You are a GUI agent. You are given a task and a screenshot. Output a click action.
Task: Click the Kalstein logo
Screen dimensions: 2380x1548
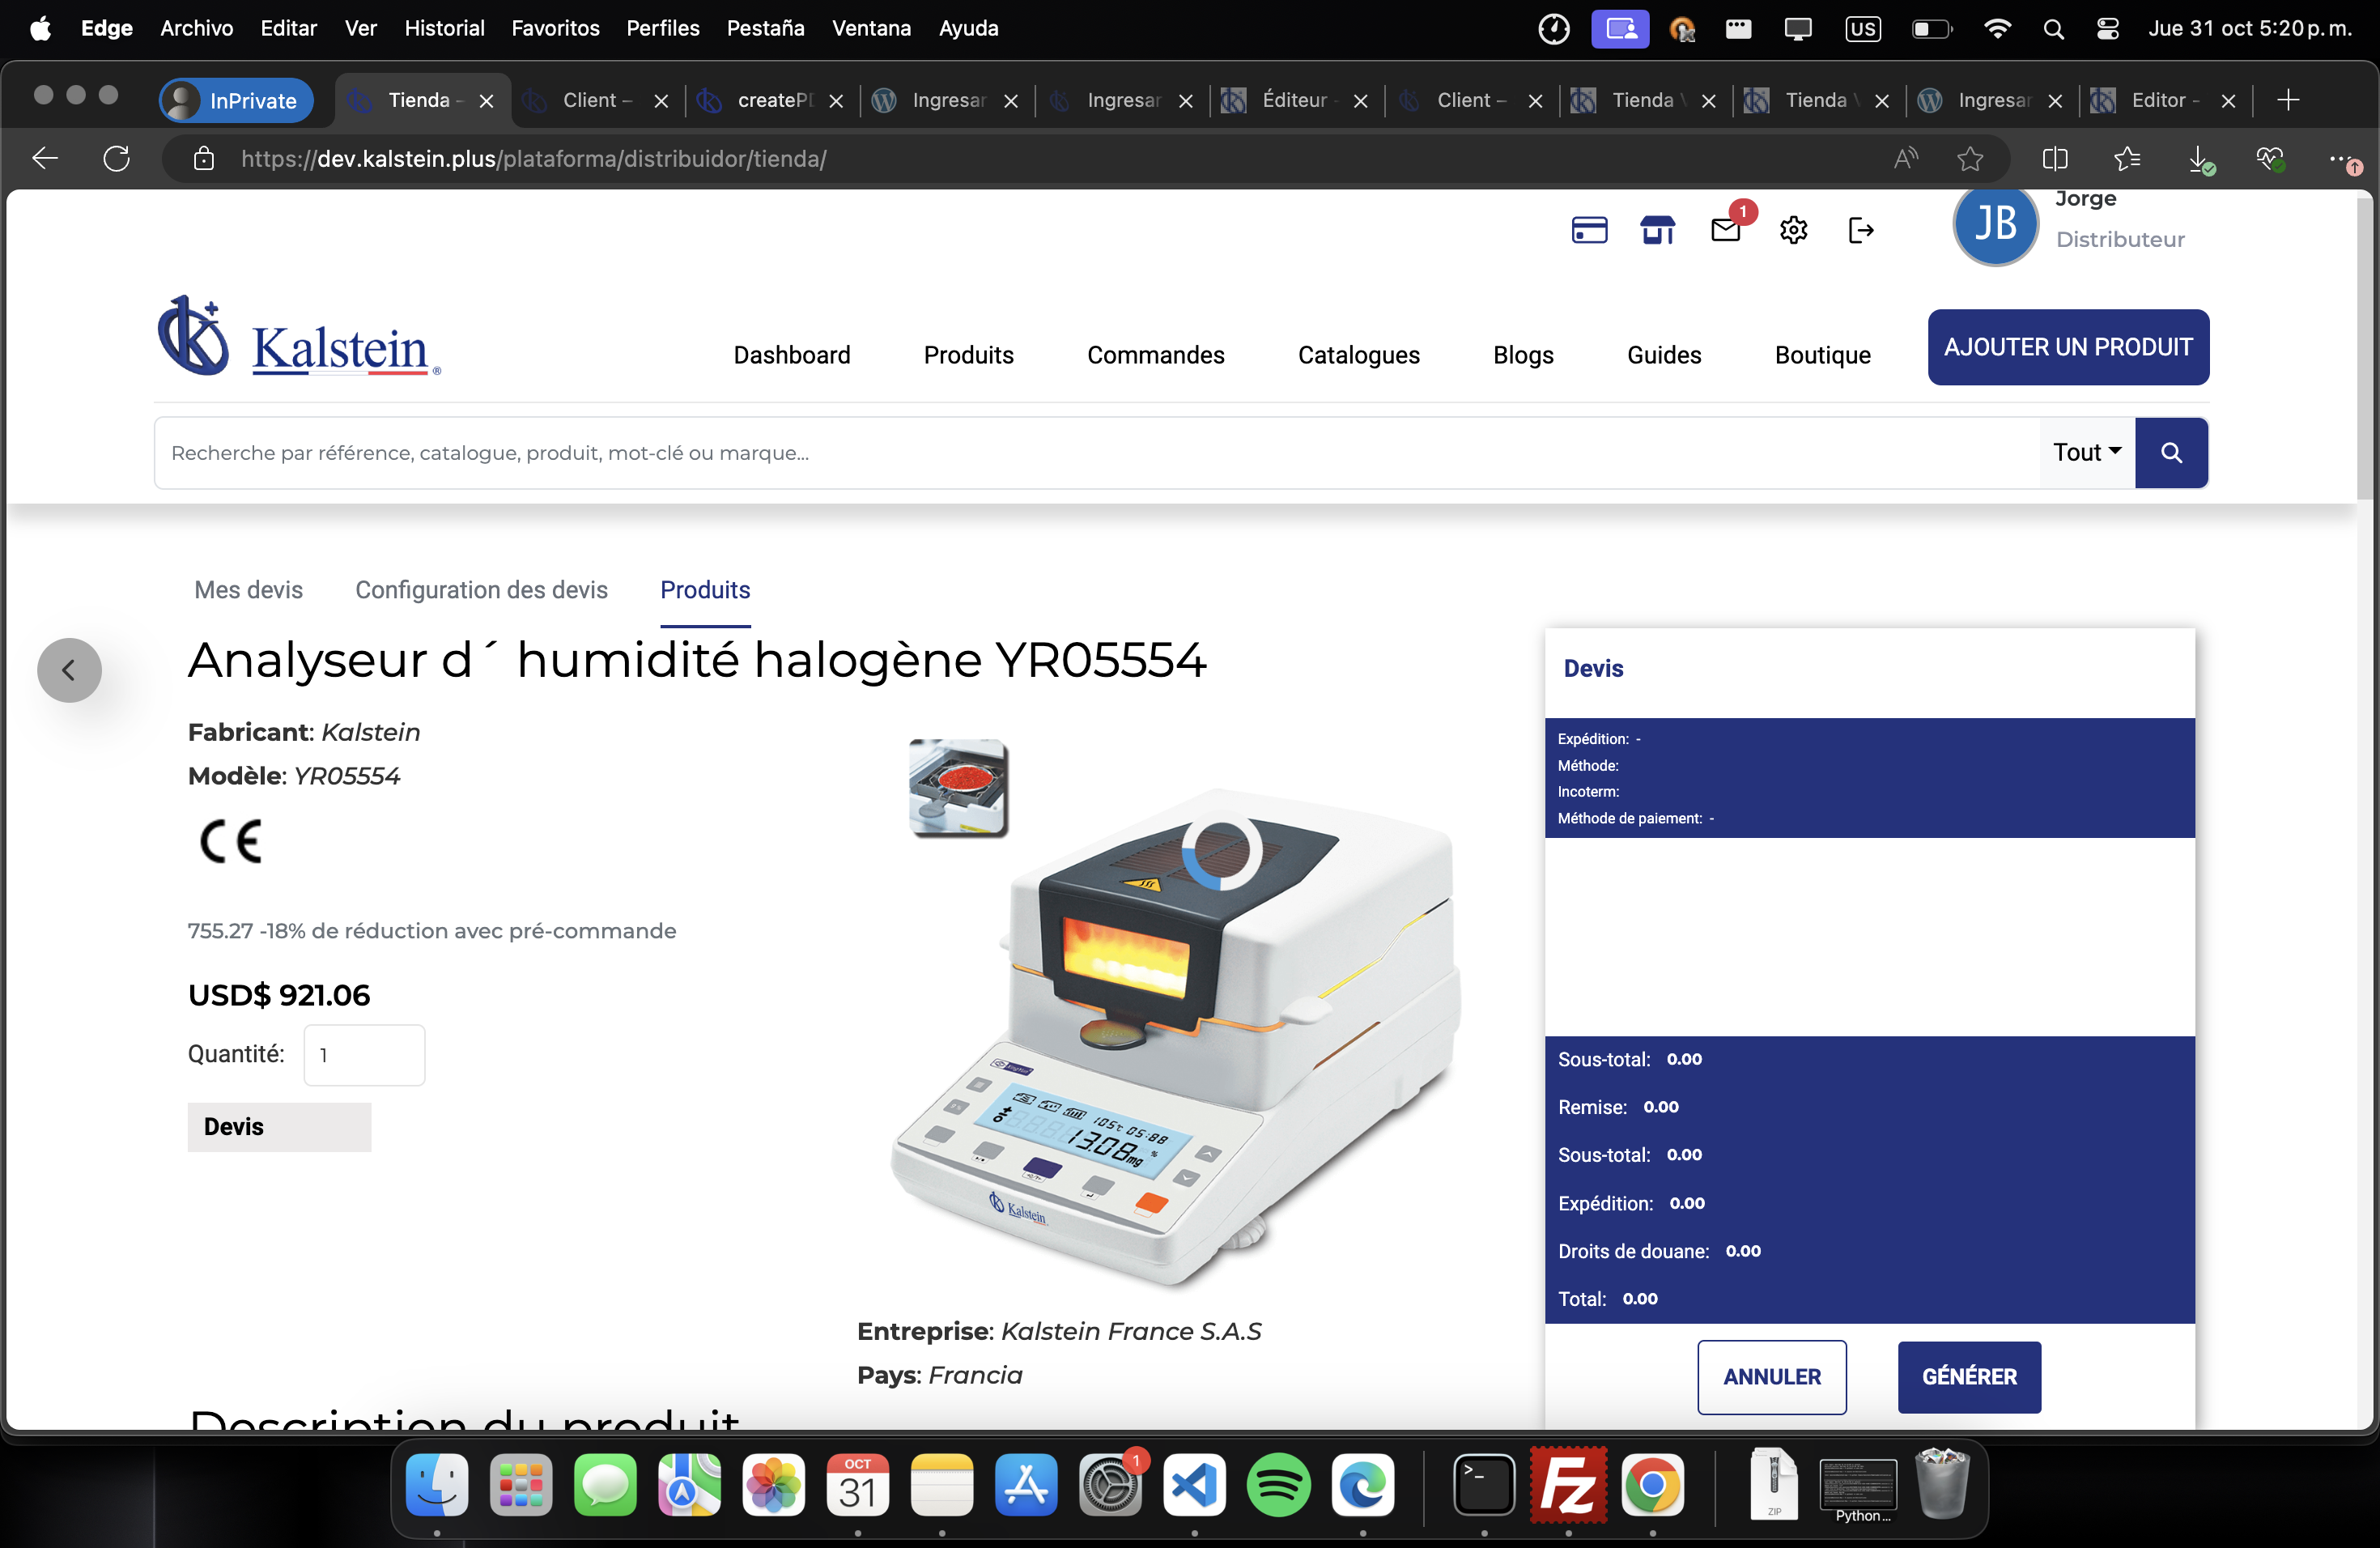click(x=298, y=338)
